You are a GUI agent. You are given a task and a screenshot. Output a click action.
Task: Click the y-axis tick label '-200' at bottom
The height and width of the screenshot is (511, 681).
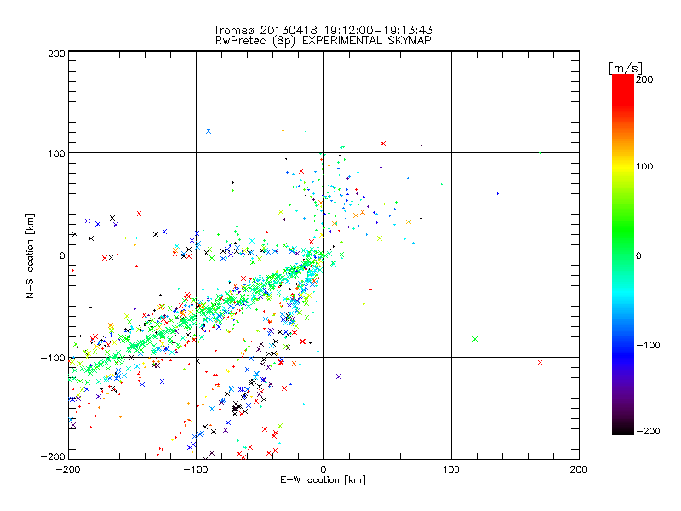(x=53, y=456)
